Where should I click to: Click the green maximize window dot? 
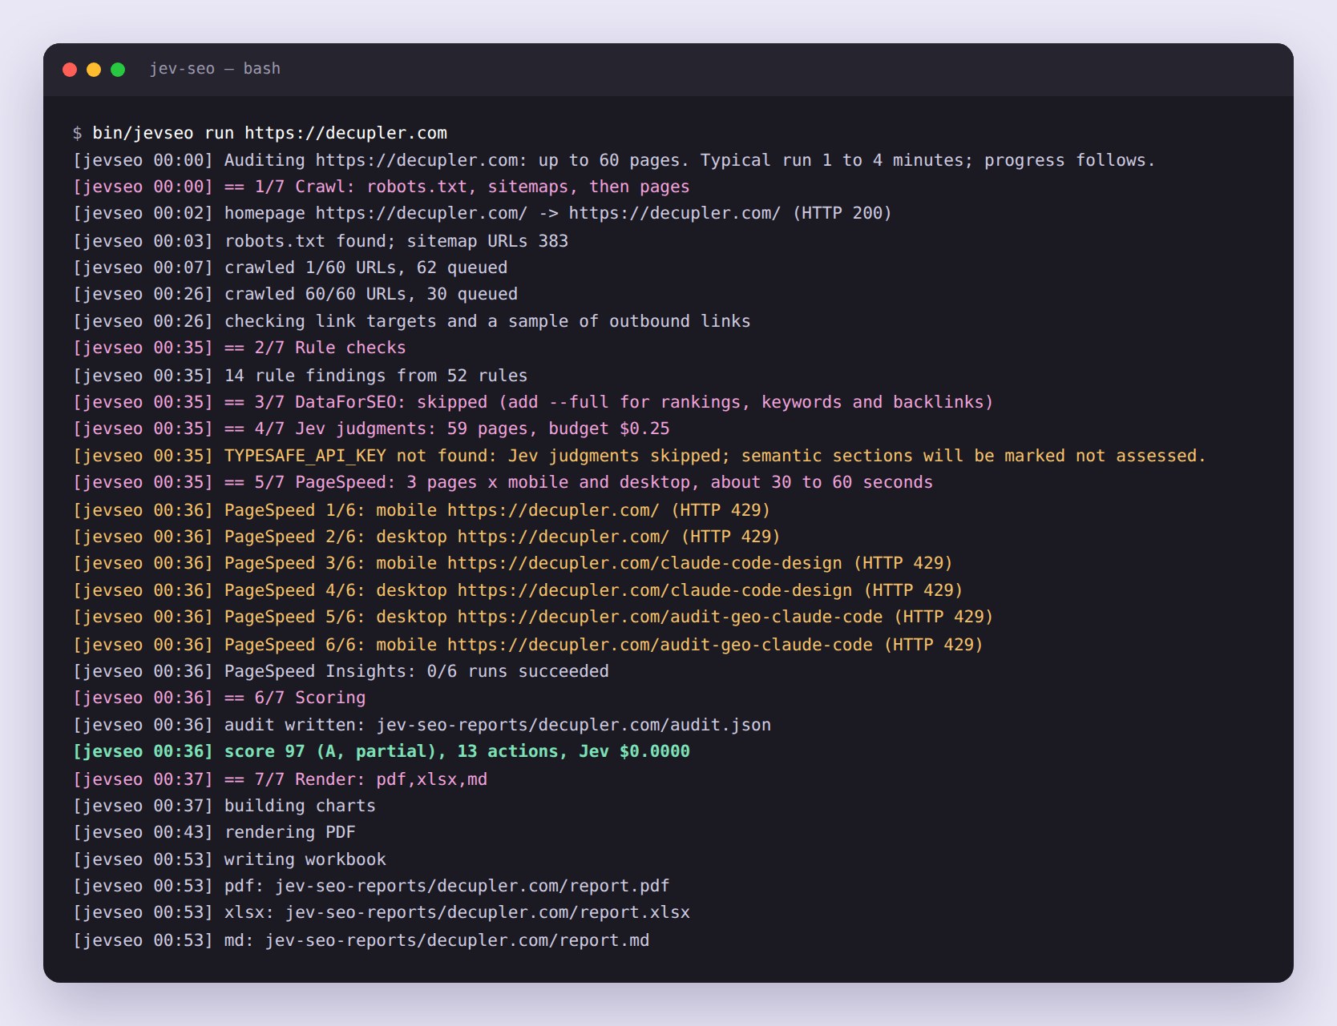click(118, 70)
